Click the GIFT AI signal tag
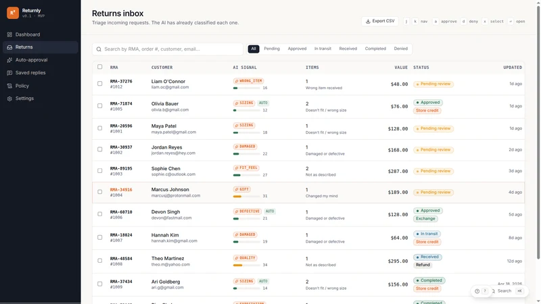This screenshot has height=304, width=541. pyautogui.click(x=242, y=189)
